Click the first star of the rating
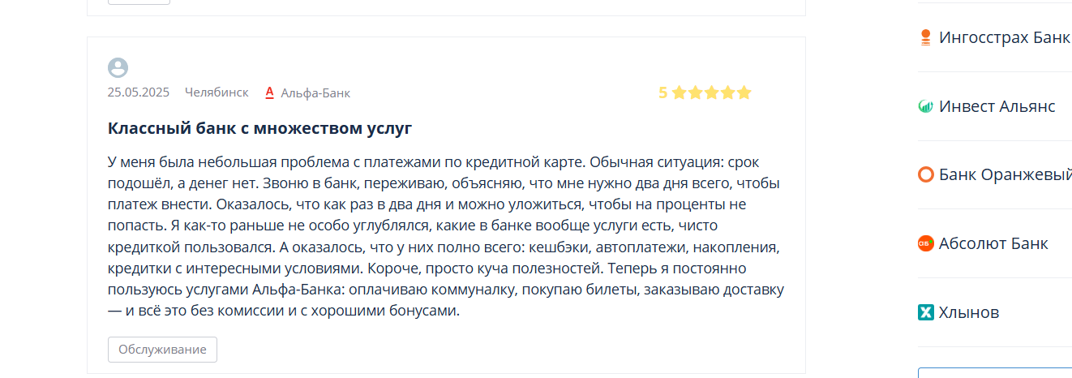The image size is (1072, 378). (679, 92)
